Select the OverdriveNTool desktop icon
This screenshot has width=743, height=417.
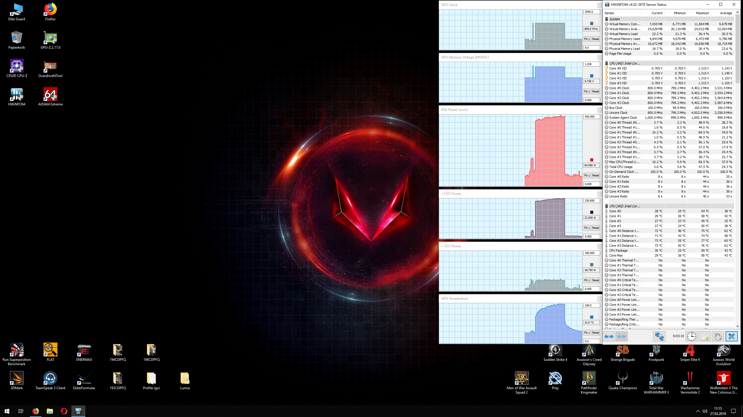pos(51,69)
